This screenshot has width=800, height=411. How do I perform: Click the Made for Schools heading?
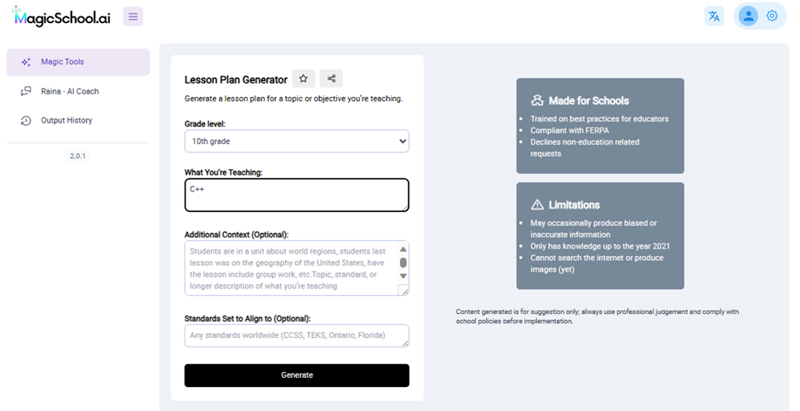tap(589, 101)
